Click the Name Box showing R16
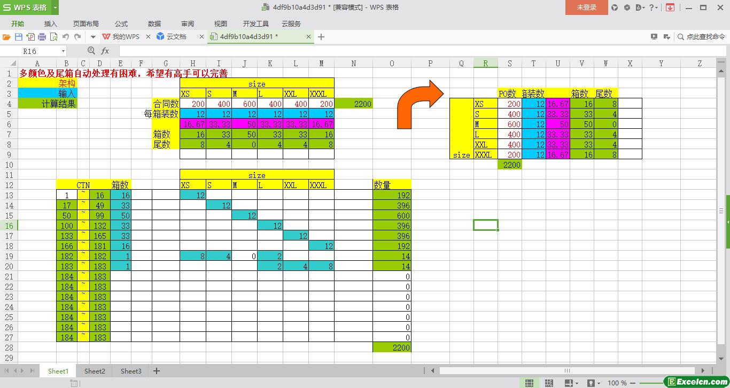 [x=30, y=51]
